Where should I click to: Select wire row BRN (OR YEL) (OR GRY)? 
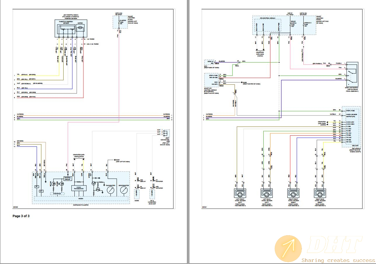click(x=27, y=79)
